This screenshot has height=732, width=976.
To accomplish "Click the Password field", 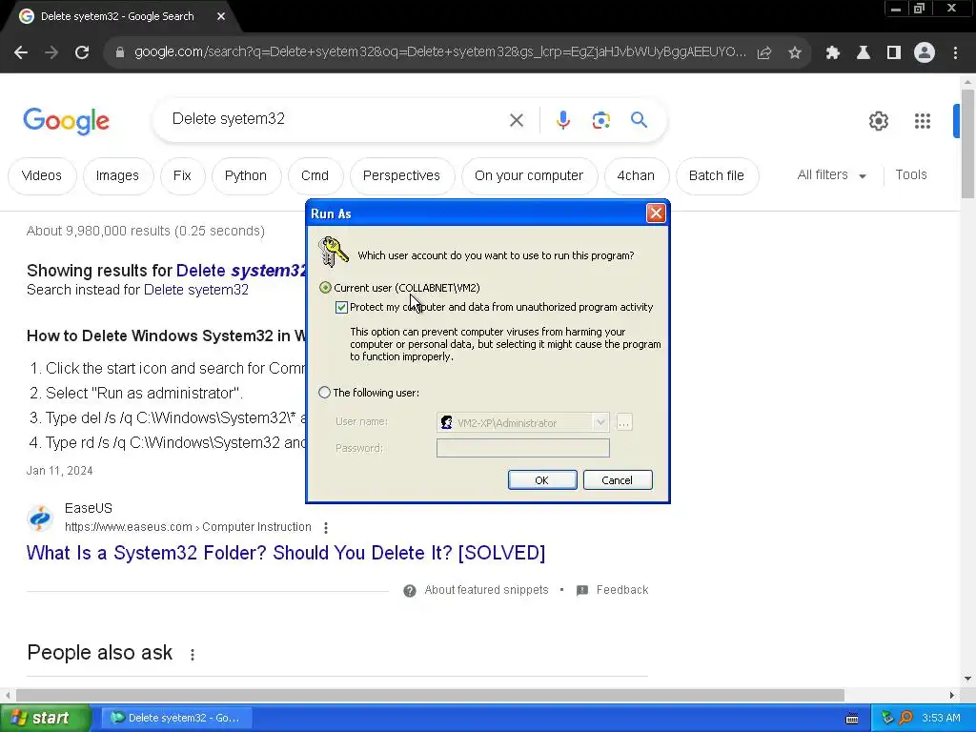I will [x=523, y=448].
